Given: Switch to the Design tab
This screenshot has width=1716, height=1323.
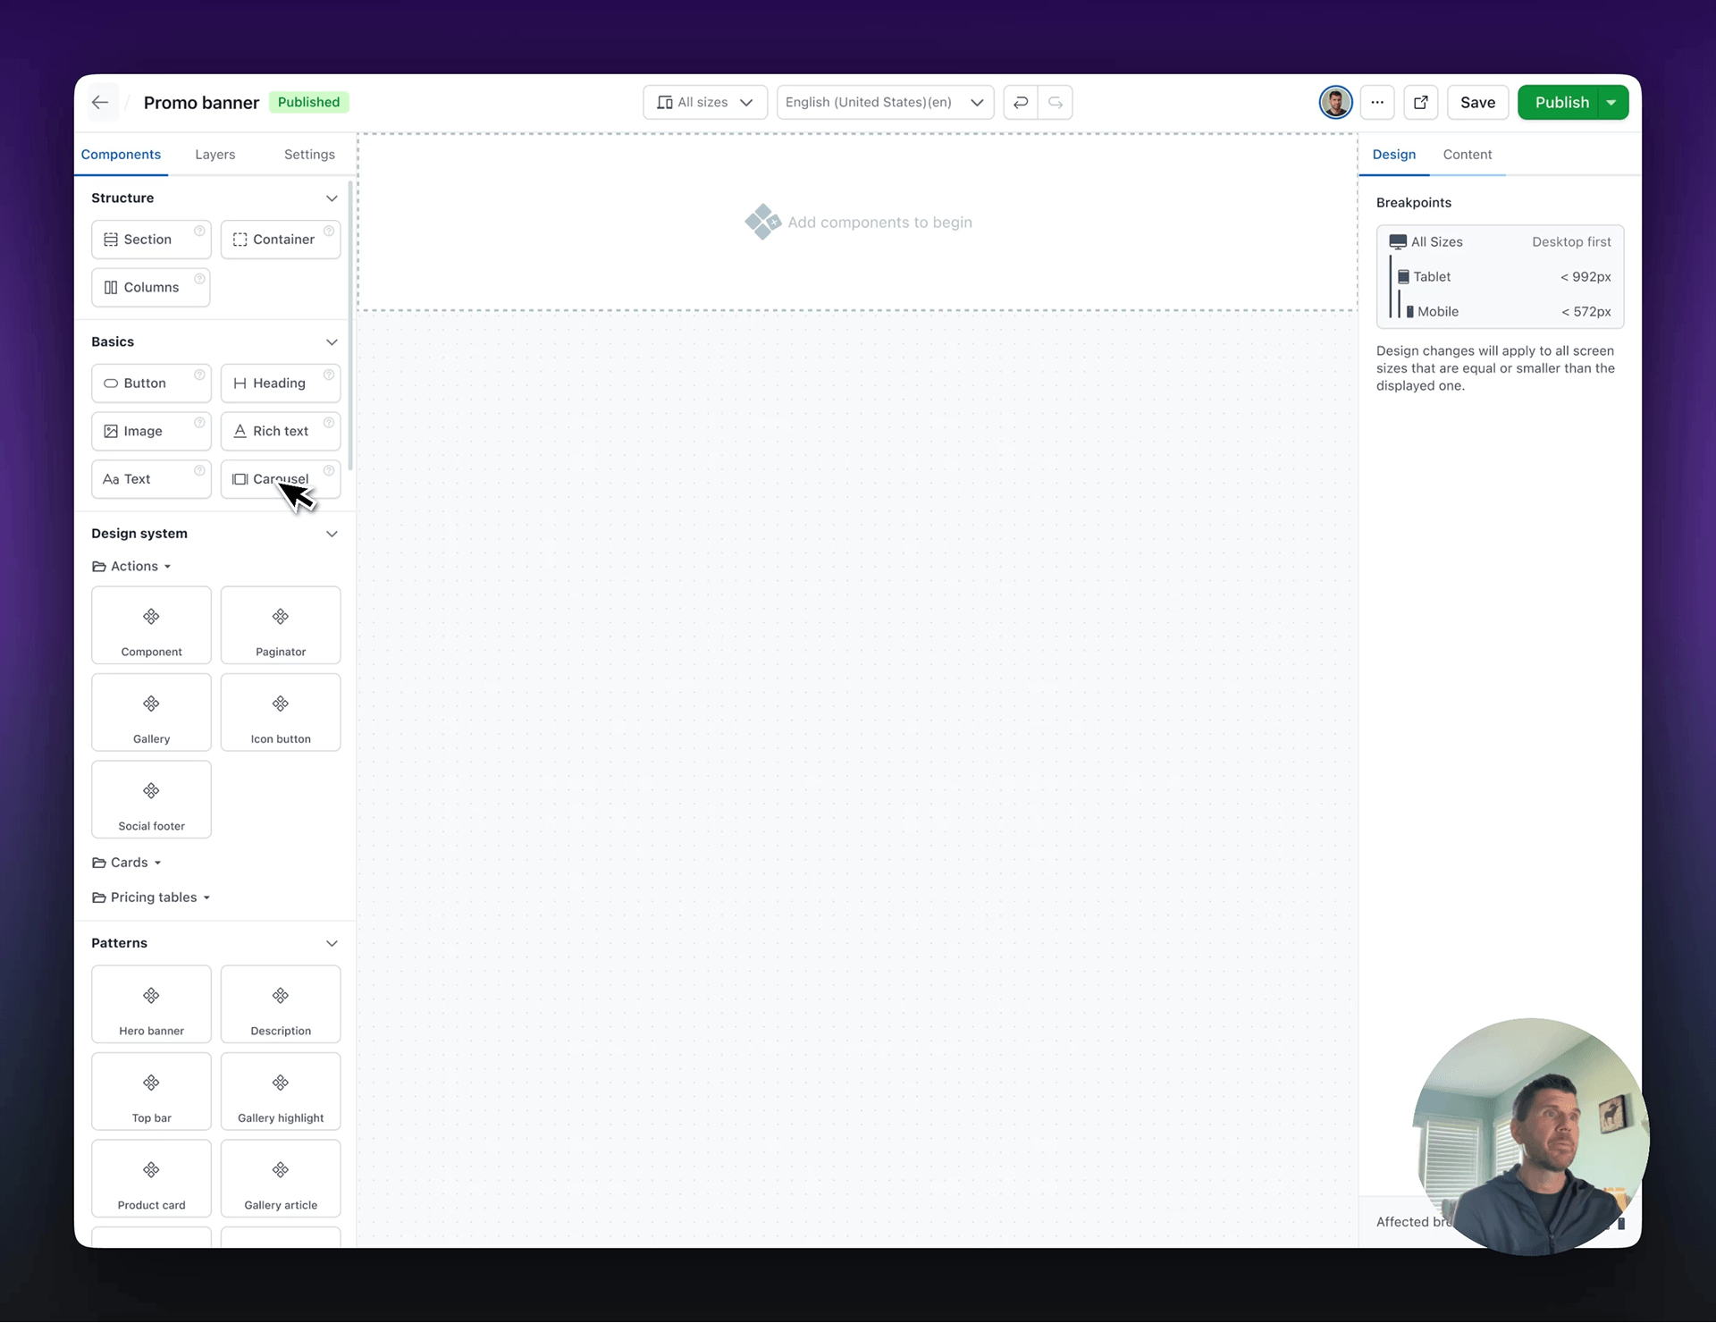Looking at the screenshot, I should click(1393, 155).
